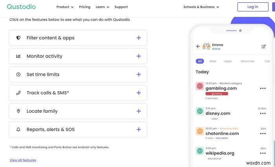Click the clock icon beside Set time limits

point(18,75)
